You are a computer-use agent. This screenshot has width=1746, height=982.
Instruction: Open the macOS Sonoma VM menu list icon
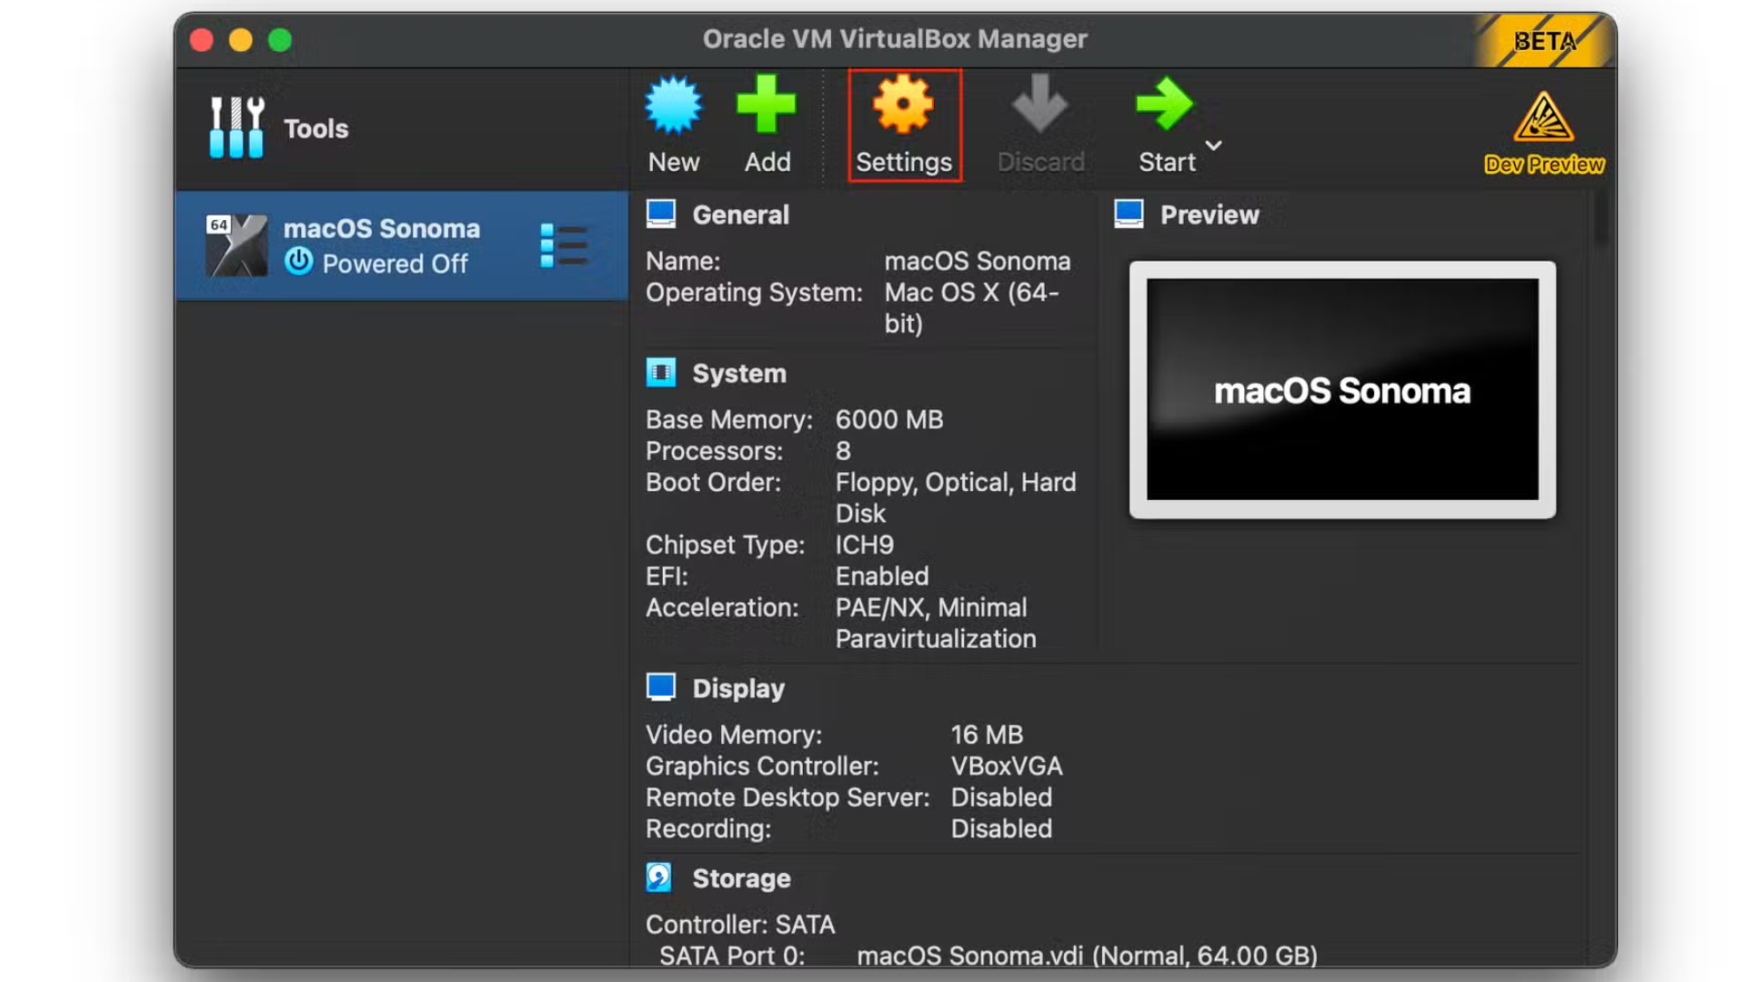point(564,245)
